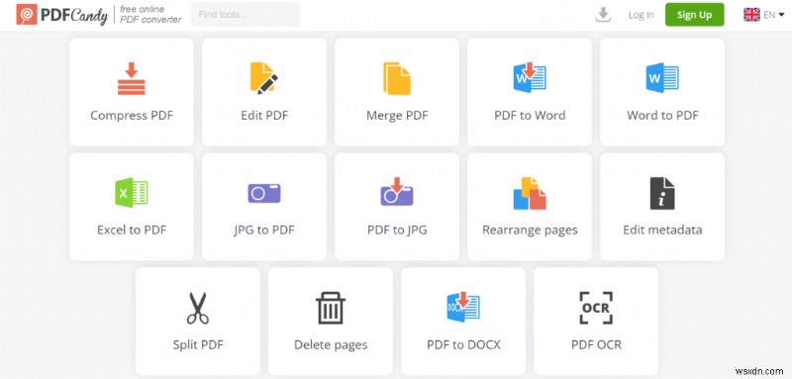
Task: Open the Edit PDF label
Action: coord(264,115)
